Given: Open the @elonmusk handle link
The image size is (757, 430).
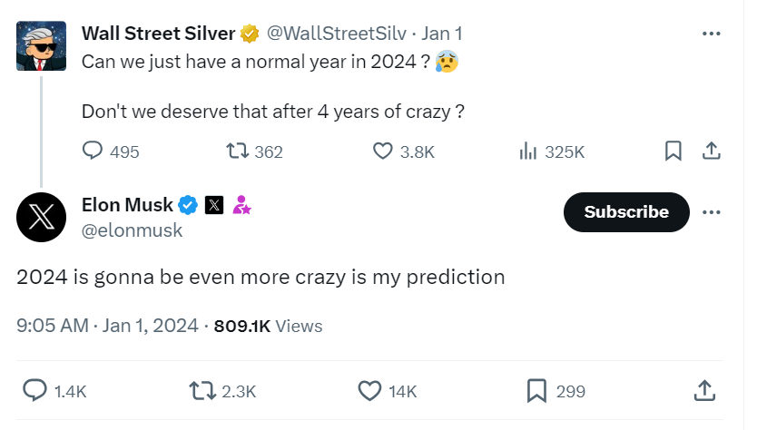Looking at the screenshot, I should 133,230.
